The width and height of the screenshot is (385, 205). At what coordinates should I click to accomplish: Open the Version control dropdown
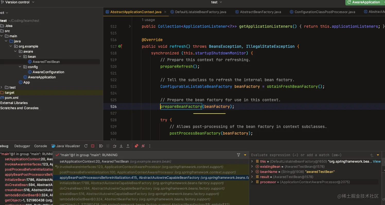(17, 2)
